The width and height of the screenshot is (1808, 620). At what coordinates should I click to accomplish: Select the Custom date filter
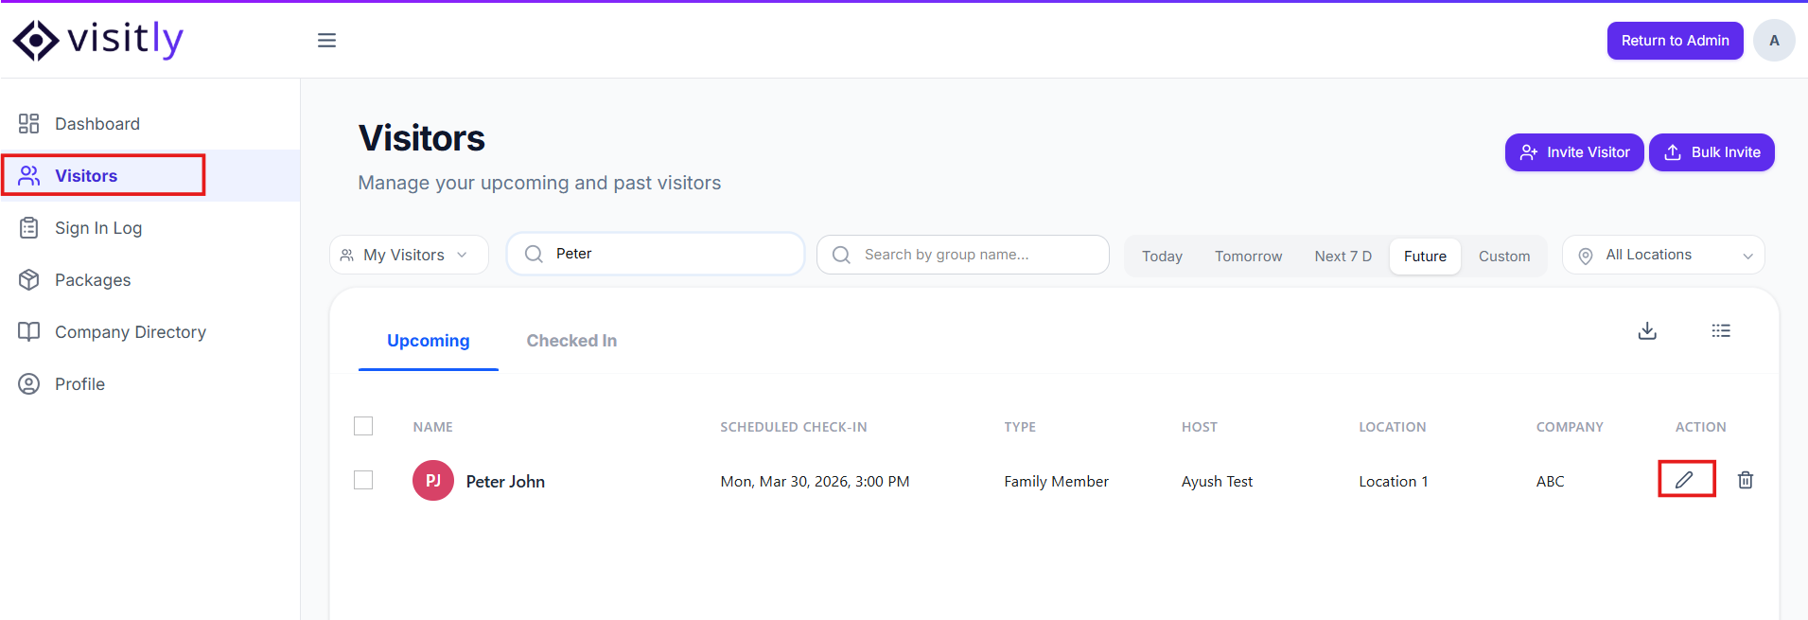point(1504,257)
